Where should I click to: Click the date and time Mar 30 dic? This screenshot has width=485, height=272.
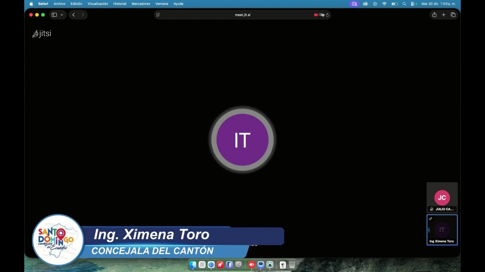click(x=438, y=4)
